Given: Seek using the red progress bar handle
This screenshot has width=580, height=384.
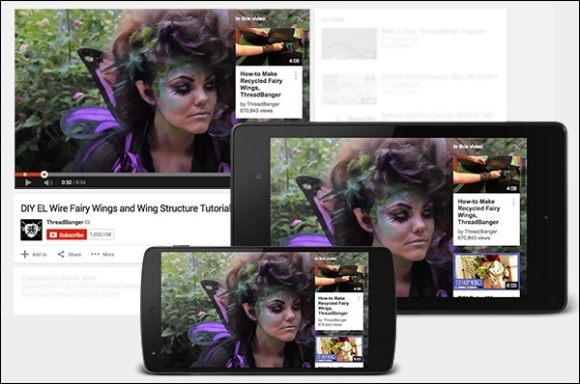Looking at the screenshot, I should point(44,175).
